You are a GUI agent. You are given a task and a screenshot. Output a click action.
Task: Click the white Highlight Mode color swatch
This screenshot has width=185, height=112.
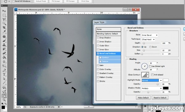point(166,80)
